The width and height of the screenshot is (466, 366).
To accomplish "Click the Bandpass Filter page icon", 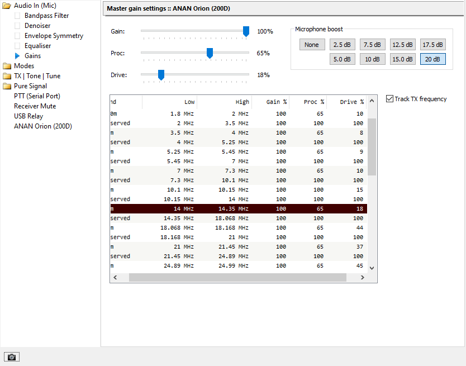I will [x=17, y=16].
